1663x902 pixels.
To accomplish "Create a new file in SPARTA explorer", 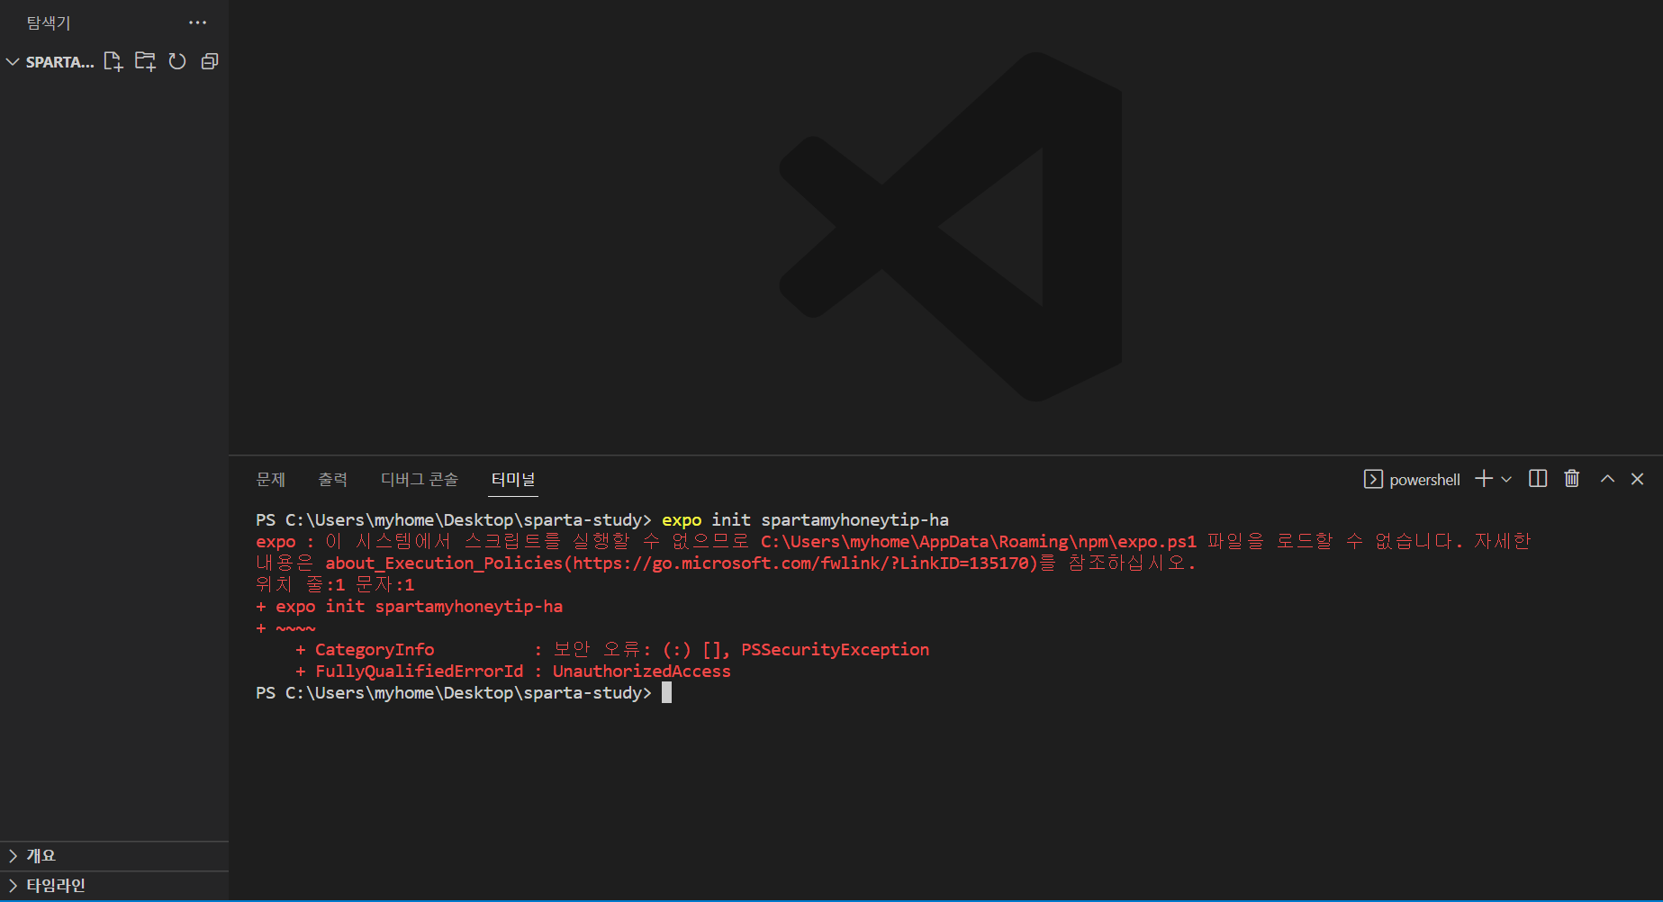I will click(113, 61).
